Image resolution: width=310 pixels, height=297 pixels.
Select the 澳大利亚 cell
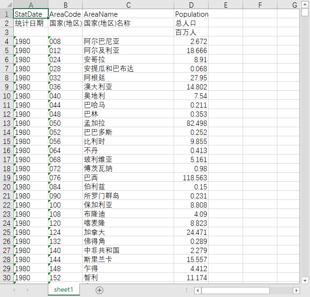click(x=128, y=87)
